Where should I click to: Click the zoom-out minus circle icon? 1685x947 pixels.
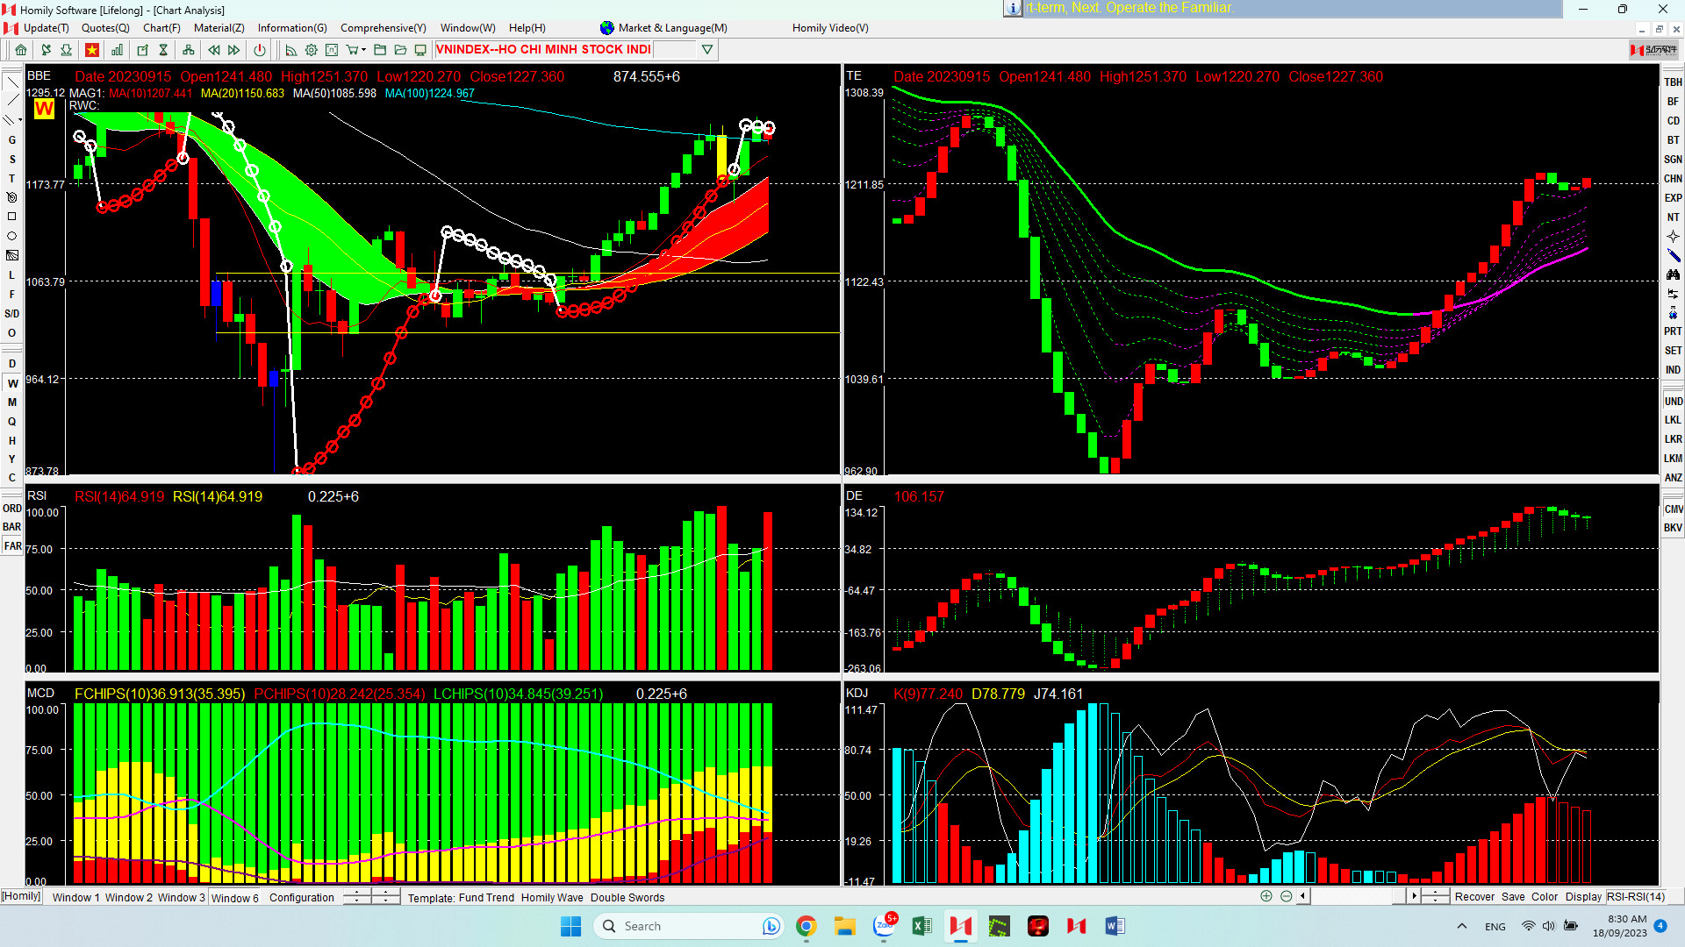tap(1286, 896)
